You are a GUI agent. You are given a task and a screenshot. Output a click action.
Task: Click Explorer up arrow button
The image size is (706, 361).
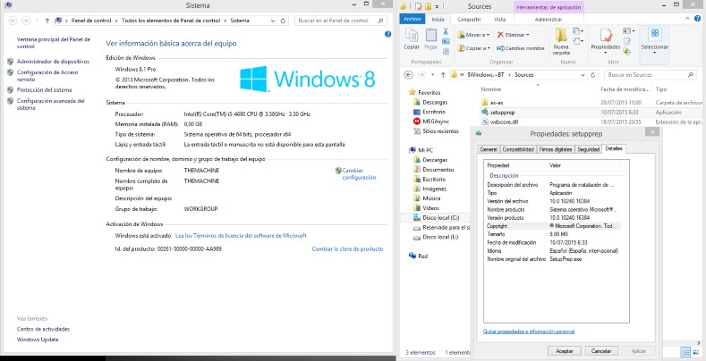click(443, 75)
